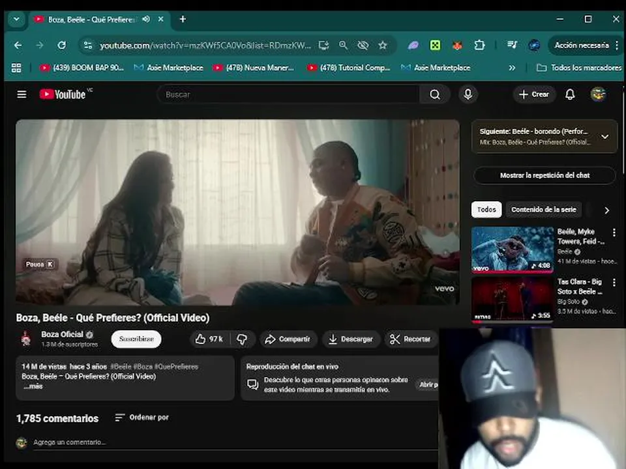This screenshot has height=469, width=626.
Task: Click the Crear button
Action: tap(534, 94)
